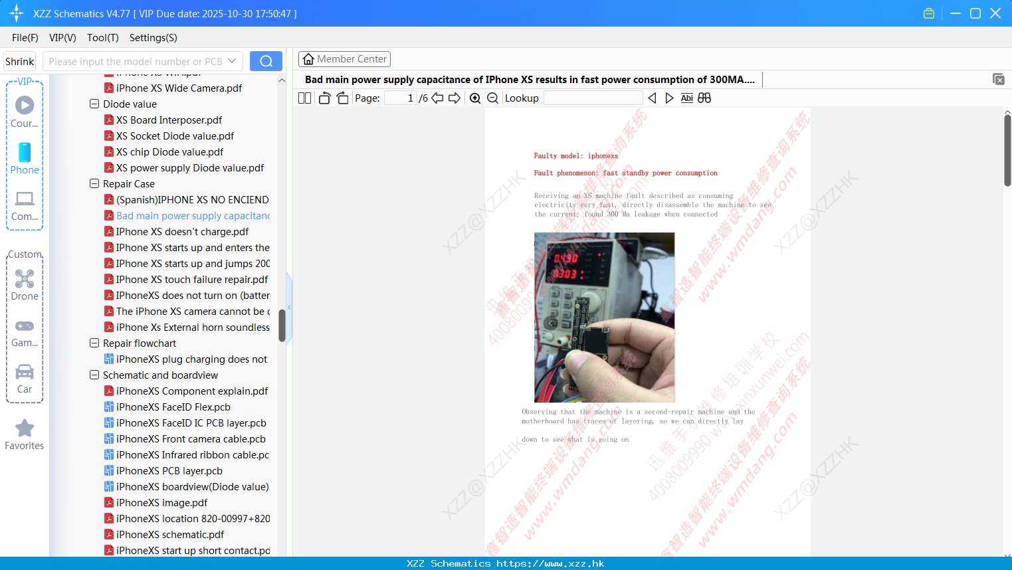Rotate page counterclockwise
Image resolution: width=1012 pixels, height=570 pixels.
coord(324,98)
